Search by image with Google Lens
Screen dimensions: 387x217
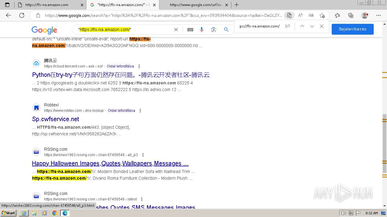coord(214,30)
